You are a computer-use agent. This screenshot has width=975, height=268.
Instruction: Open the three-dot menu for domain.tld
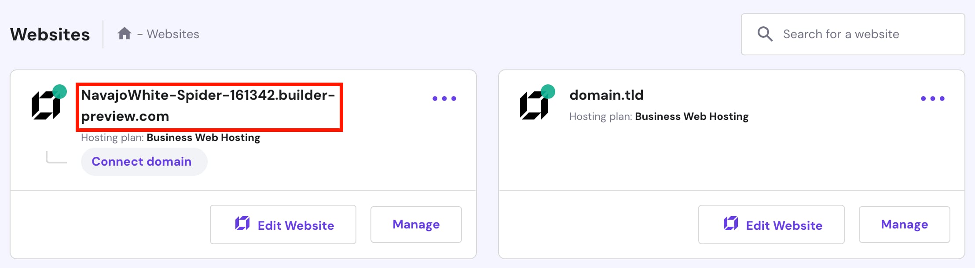(x=932, y=98)
